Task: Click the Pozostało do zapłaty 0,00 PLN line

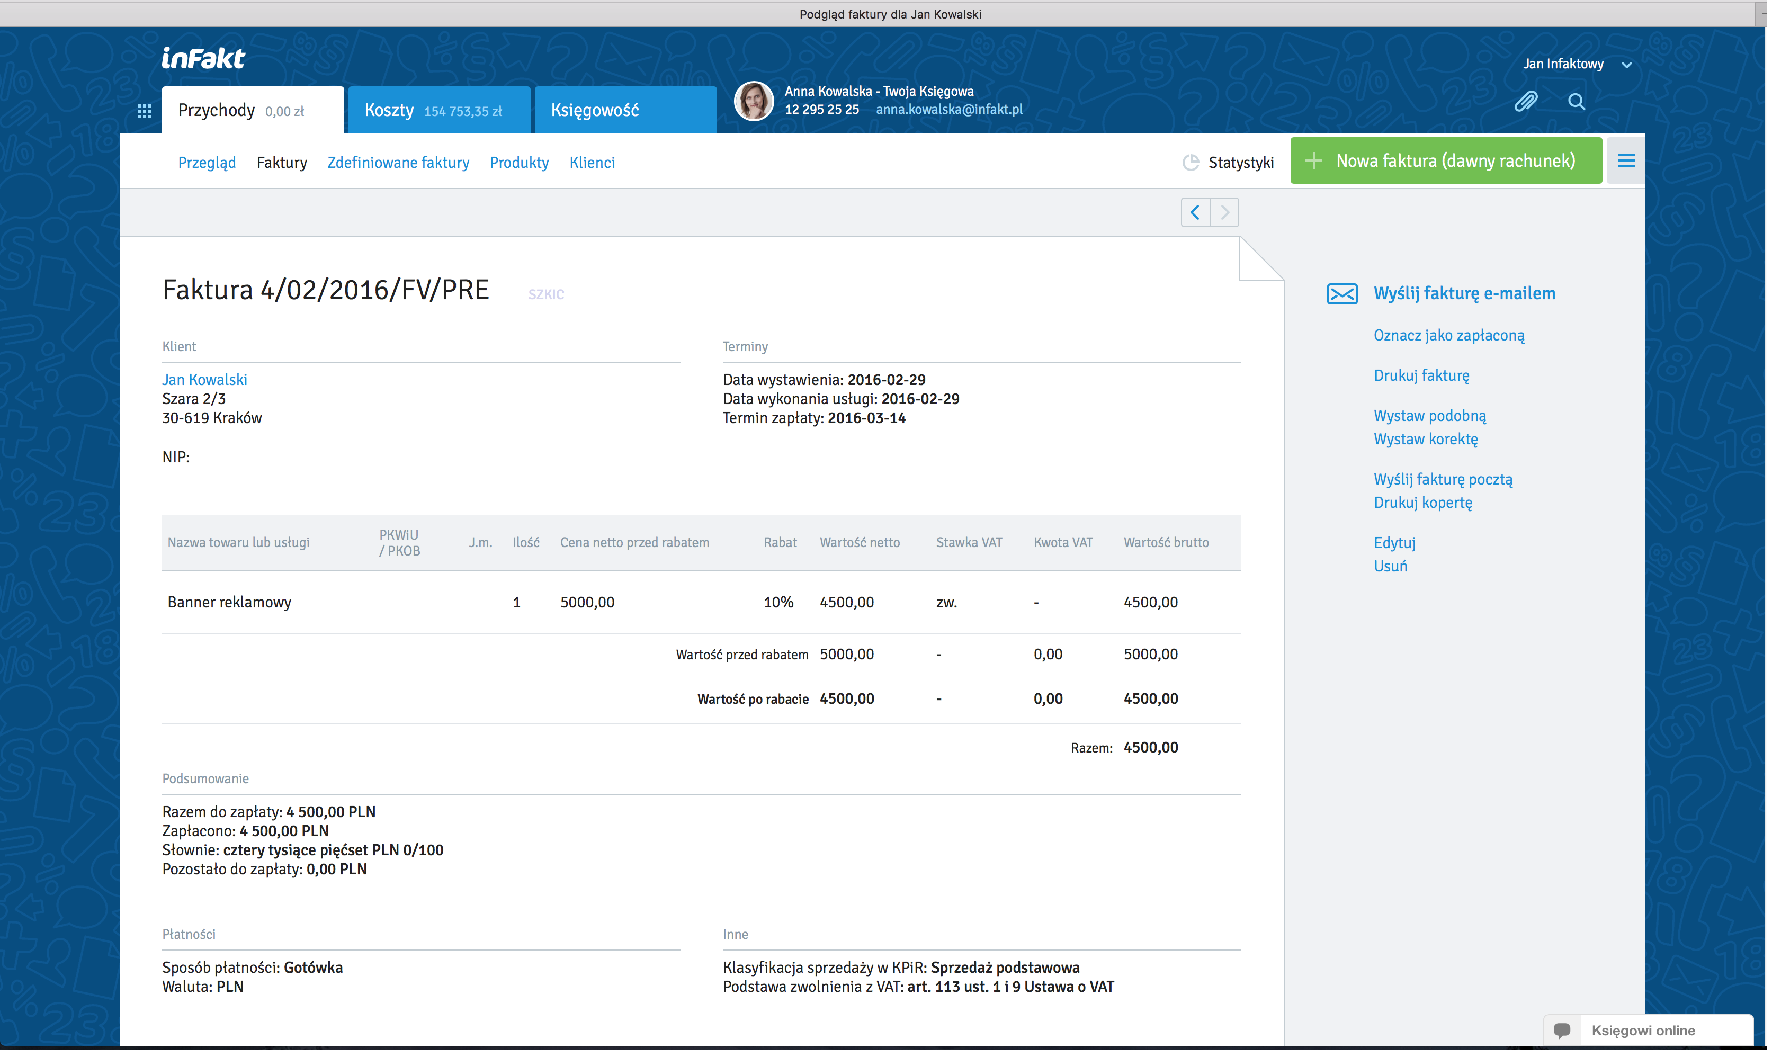Action: (x=264, y=870)
